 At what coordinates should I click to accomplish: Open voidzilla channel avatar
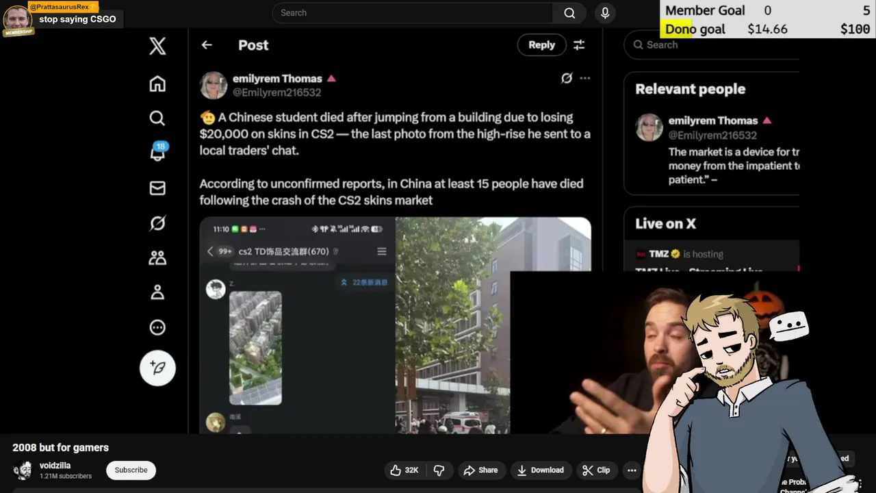[x=23, y=470]
